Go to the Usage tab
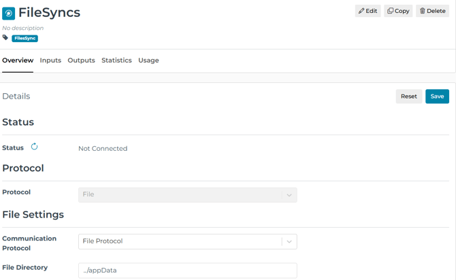Screen dimensions: 456x280 click(x=148, y=60)
